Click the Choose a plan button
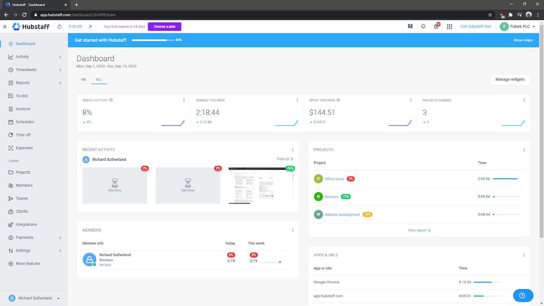This screenshot has height=306, width=544. tap(164, 25)
